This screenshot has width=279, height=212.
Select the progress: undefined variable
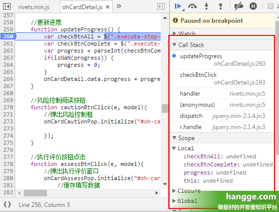point(215,173)
